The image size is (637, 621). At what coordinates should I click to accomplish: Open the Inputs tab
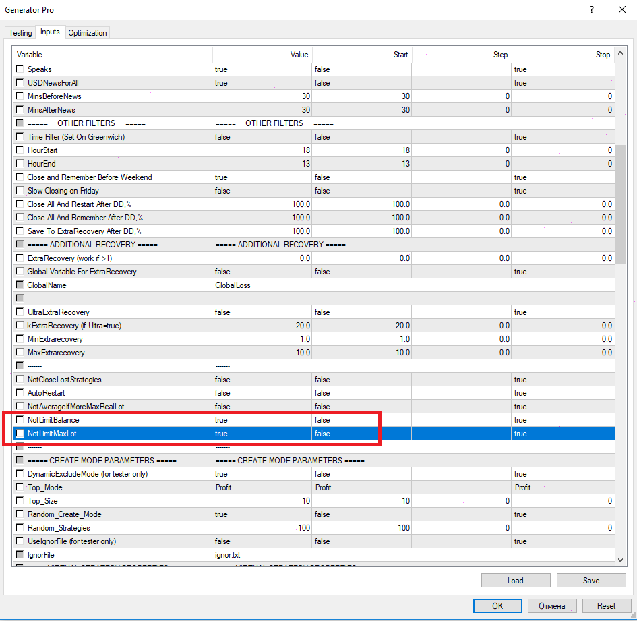click(x=50, y=32)
